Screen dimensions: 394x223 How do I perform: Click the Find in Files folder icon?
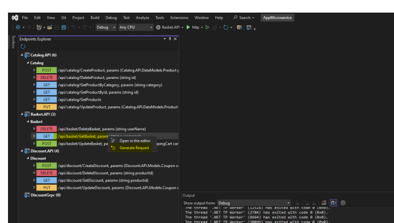239,27
